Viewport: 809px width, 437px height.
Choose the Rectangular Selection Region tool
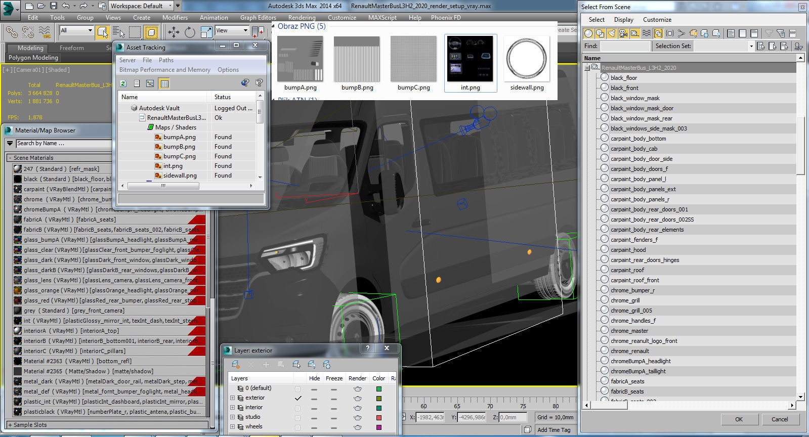[135, 32]
